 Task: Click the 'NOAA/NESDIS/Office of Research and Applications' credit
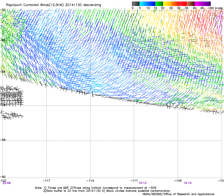178,194
